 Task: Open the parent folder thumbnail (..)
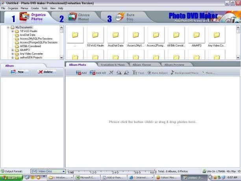(75, 35)
